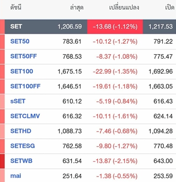Click SET100 latest value 1,675.15

(x=70, y=71)
